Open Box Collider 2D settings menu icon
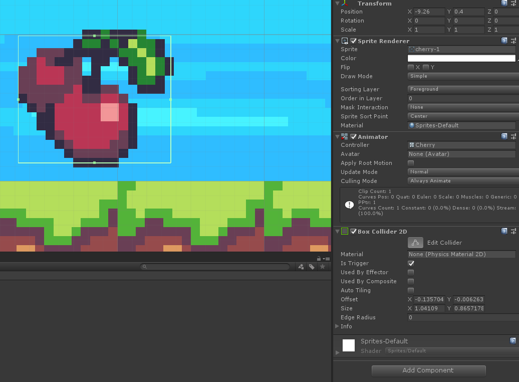 click(513, 231)
